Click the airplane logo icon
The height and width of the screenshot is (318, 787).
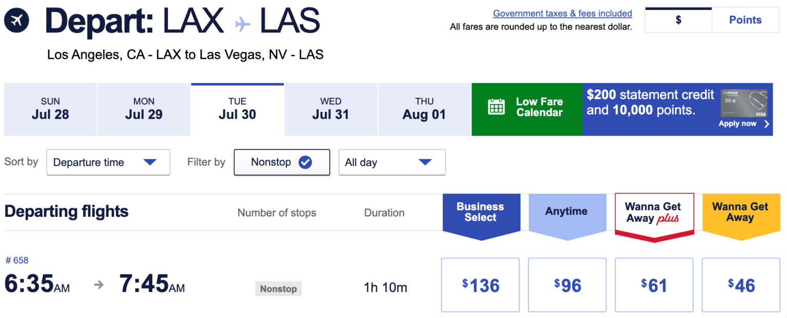[17, 21]
